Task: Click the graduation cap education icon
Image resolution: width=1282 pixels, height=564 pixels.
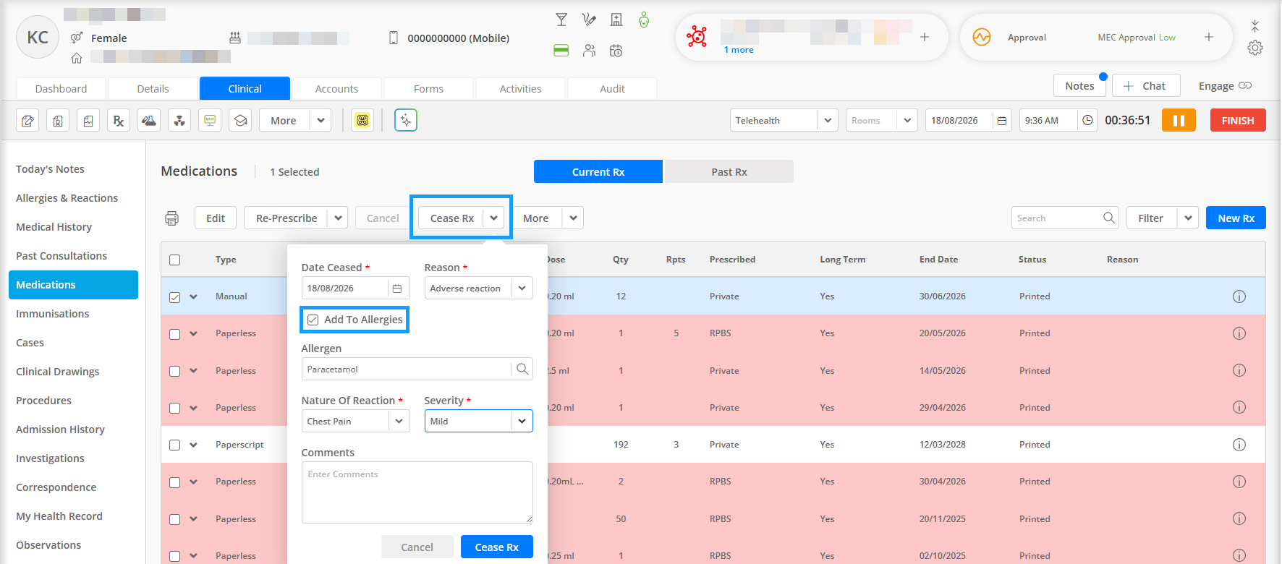Action: pyautogui.click(x=240, y=121)
